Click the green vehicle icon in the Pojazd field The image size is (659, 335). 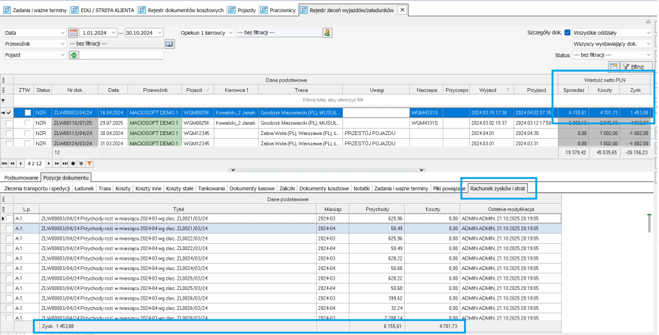[73, 55]
